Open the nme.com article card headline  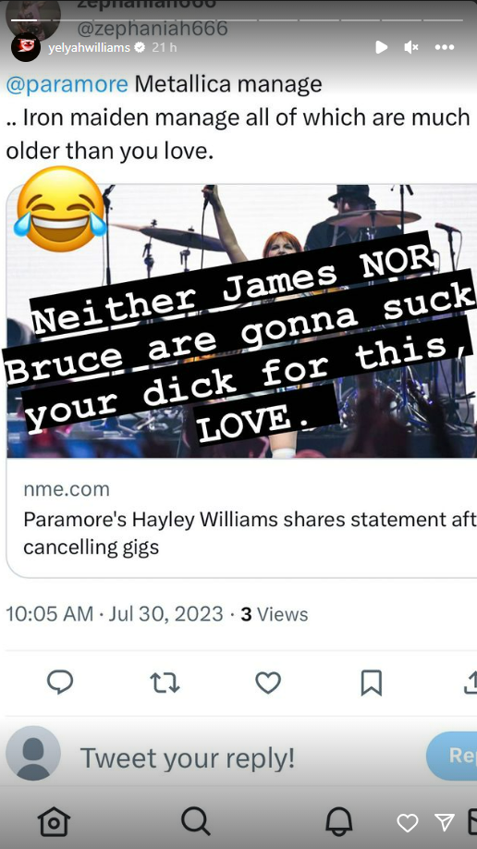250,533
